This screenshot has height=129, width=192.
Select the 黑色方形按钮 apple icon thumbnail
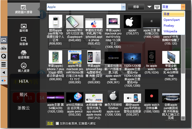pos(113,96)
